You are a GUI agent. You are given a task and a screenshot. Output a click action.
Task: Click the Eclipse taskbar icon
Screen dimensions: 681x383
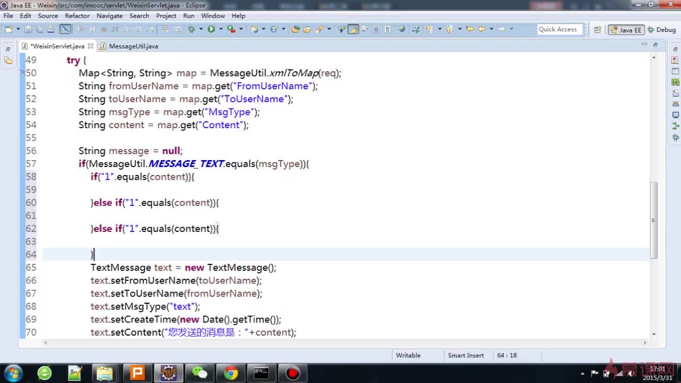(169, 373)
